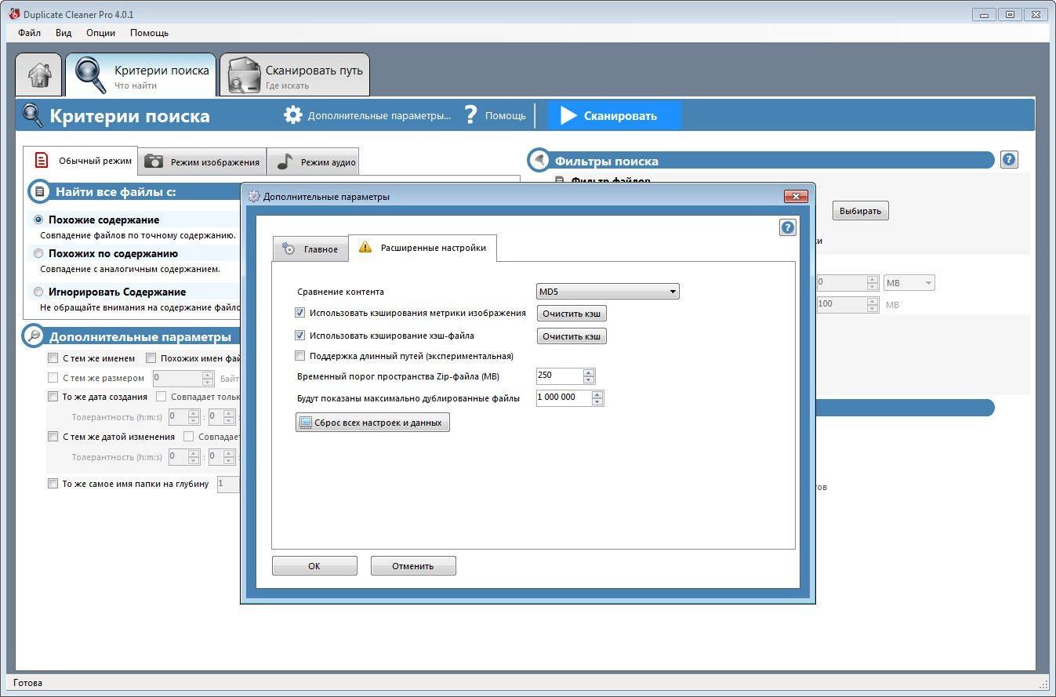
Task: Click Выбирать button in file filter
Action: [860, 211]
